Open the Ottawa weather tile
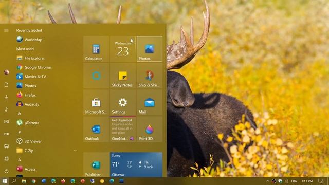The width and height of the screenshot is (329, 185). (136, 164)
